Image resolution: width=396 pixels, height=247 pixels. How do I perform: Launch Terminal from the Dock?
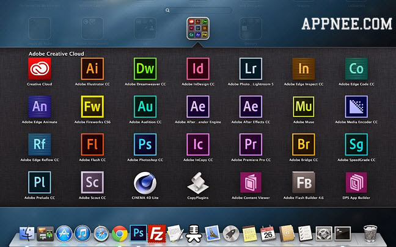click(x=342, y=234)
